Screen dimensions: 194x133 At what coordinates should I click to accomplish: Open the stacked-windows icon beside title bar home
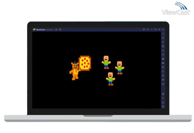click(x=60, y=30)
